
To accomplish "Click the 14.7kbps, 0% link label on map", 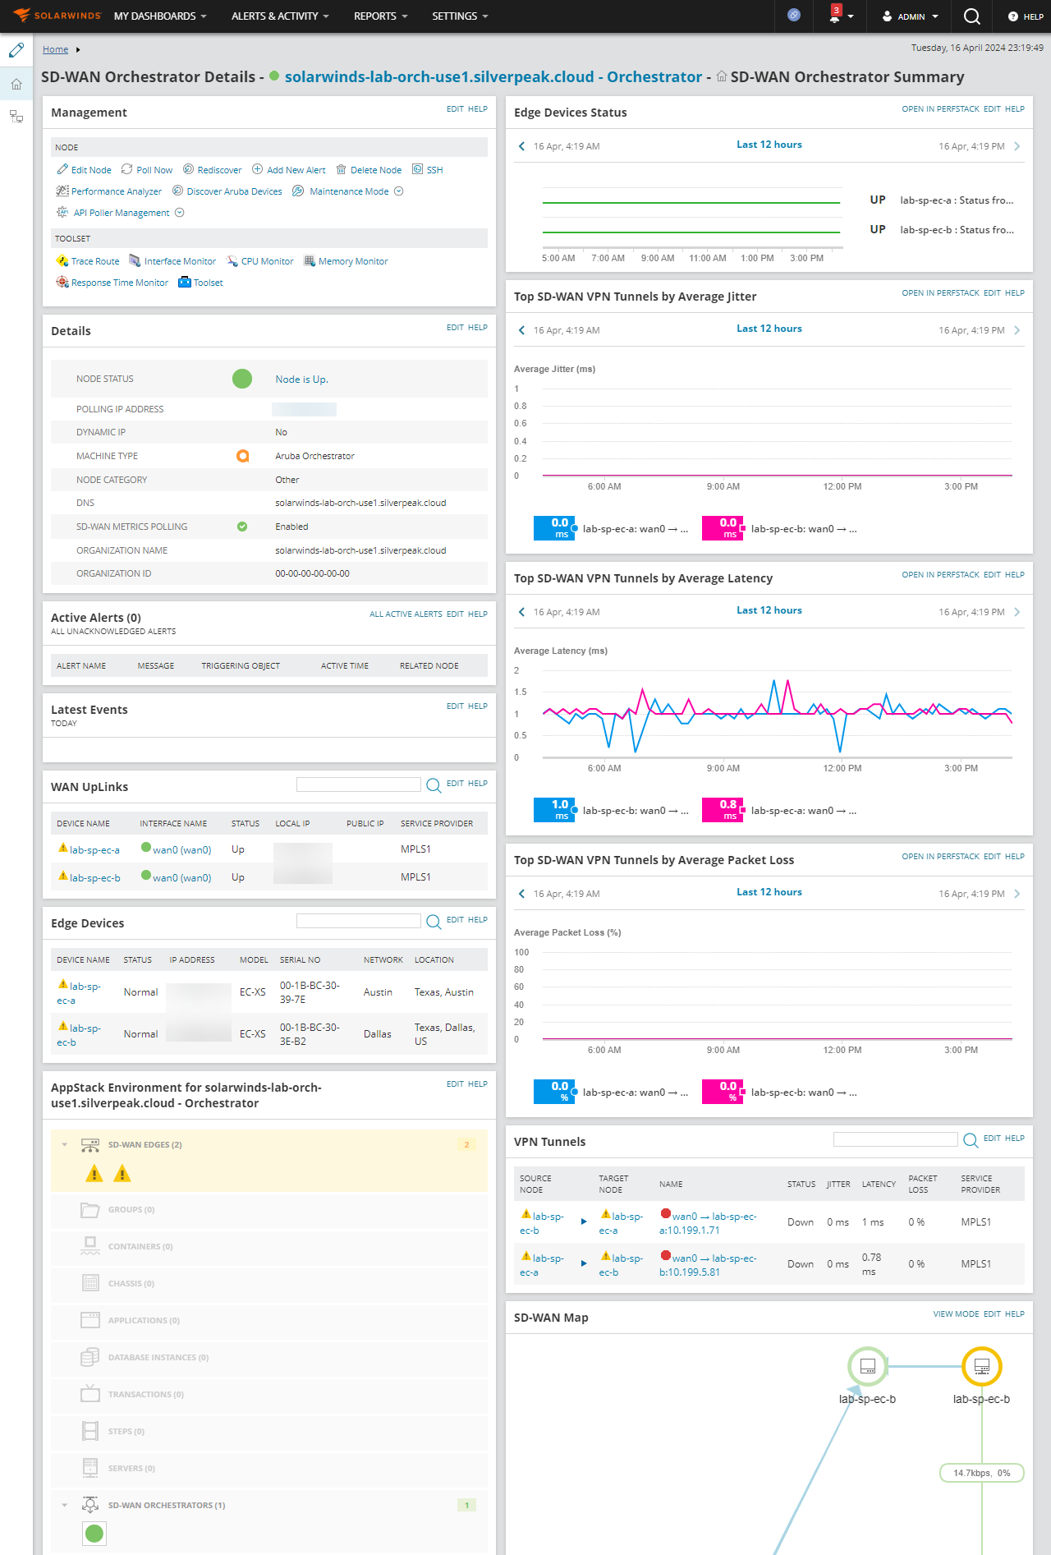I will click(x=982, y=1473).
